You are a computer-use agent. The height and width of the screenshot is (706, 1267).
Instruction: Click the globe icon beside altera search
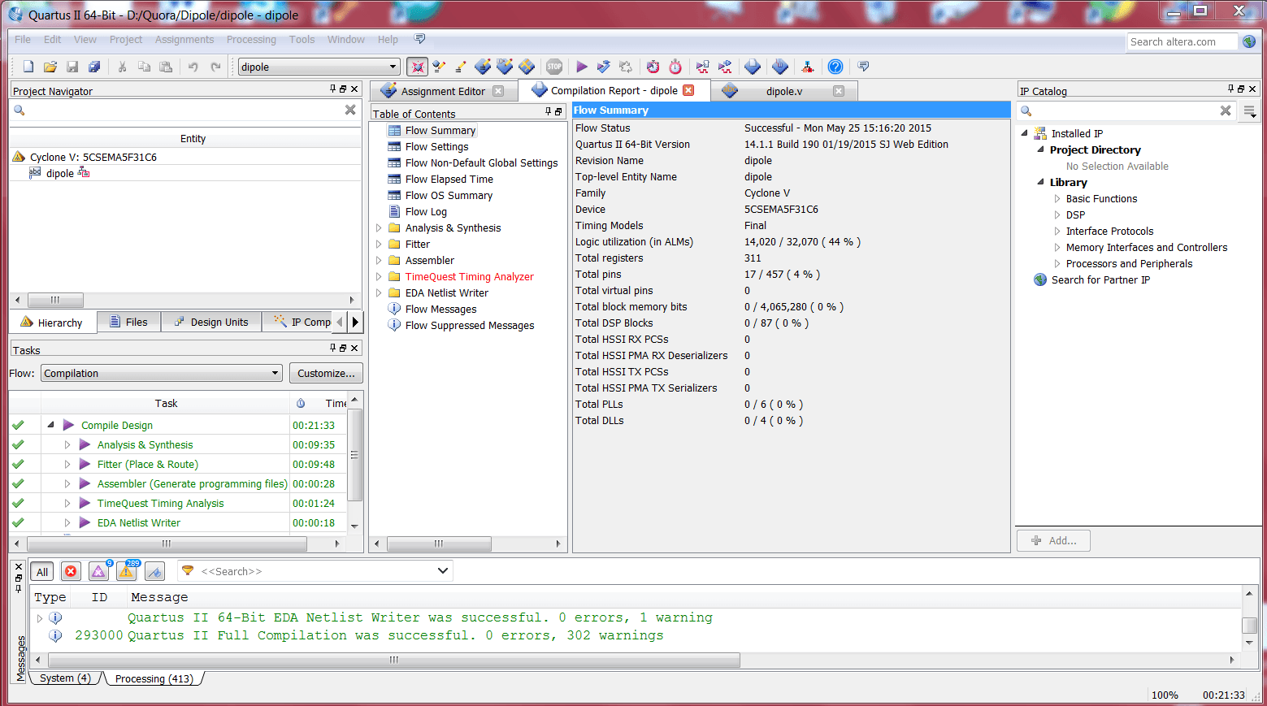(1249, 41)
